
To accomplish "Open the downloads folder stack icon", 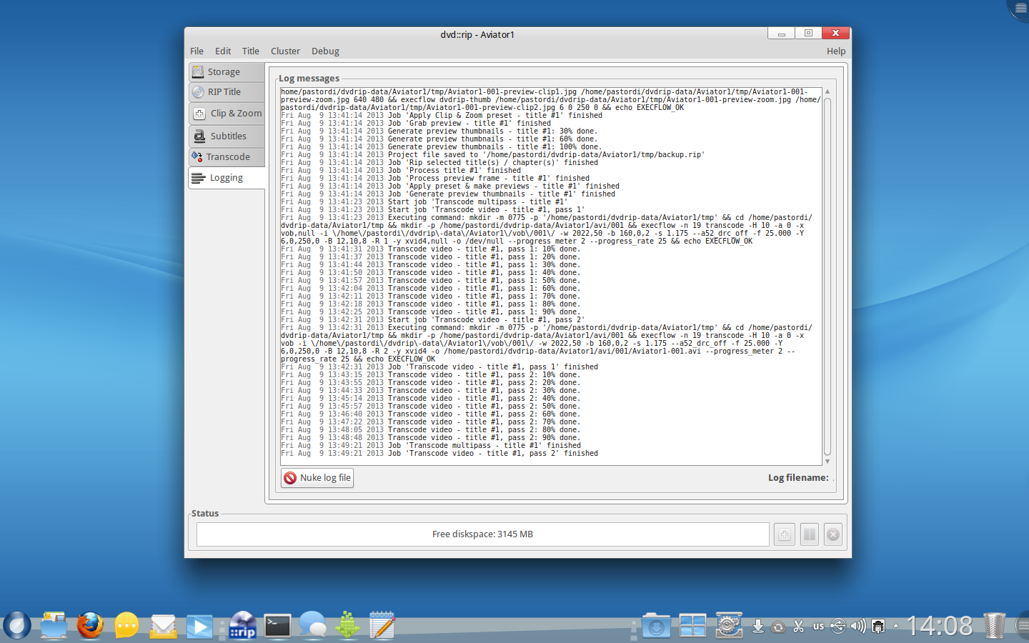I will click(656, 626).
